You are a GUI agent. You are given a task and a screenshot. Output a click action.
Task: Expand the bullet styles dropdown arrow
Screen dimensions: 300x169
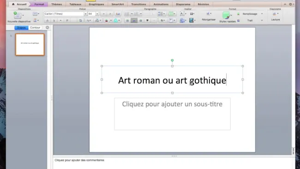pyautogui.click(x=132, y=14)
